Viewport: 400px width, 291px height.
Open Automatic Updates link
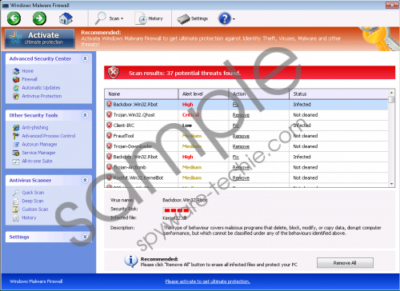pyautogui.click(x=41, y=88)
